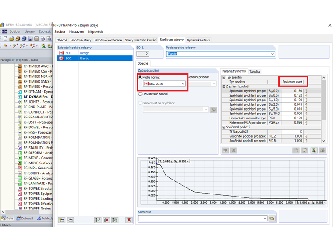Viewport: 333px width, 249px height.
Task: Click New file icon in RFEM toolbar
Action: tap(5, 38)
